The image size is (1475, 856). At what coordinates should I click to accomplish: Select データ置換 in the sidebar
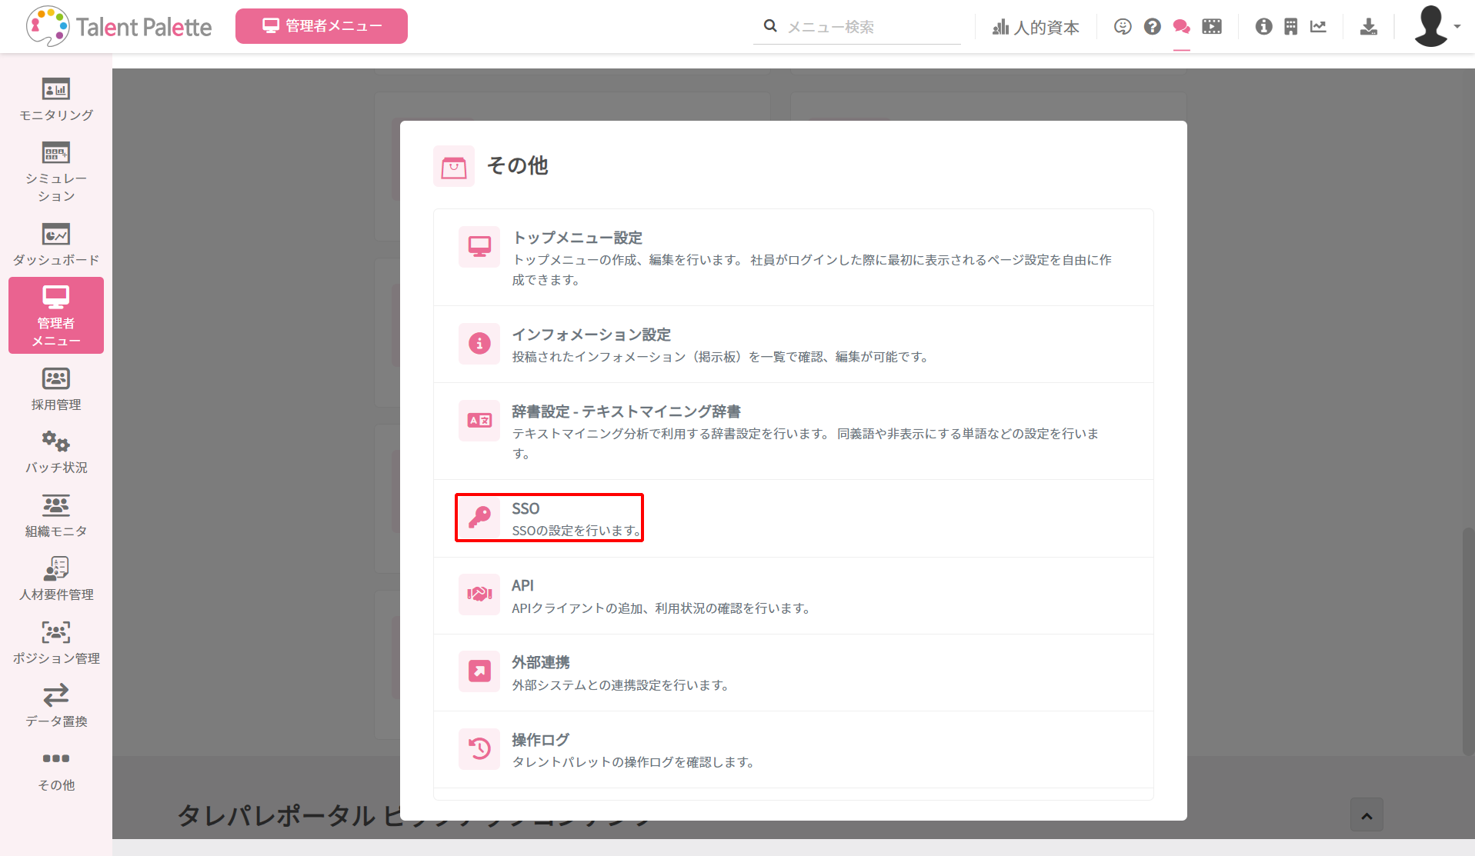56,705
